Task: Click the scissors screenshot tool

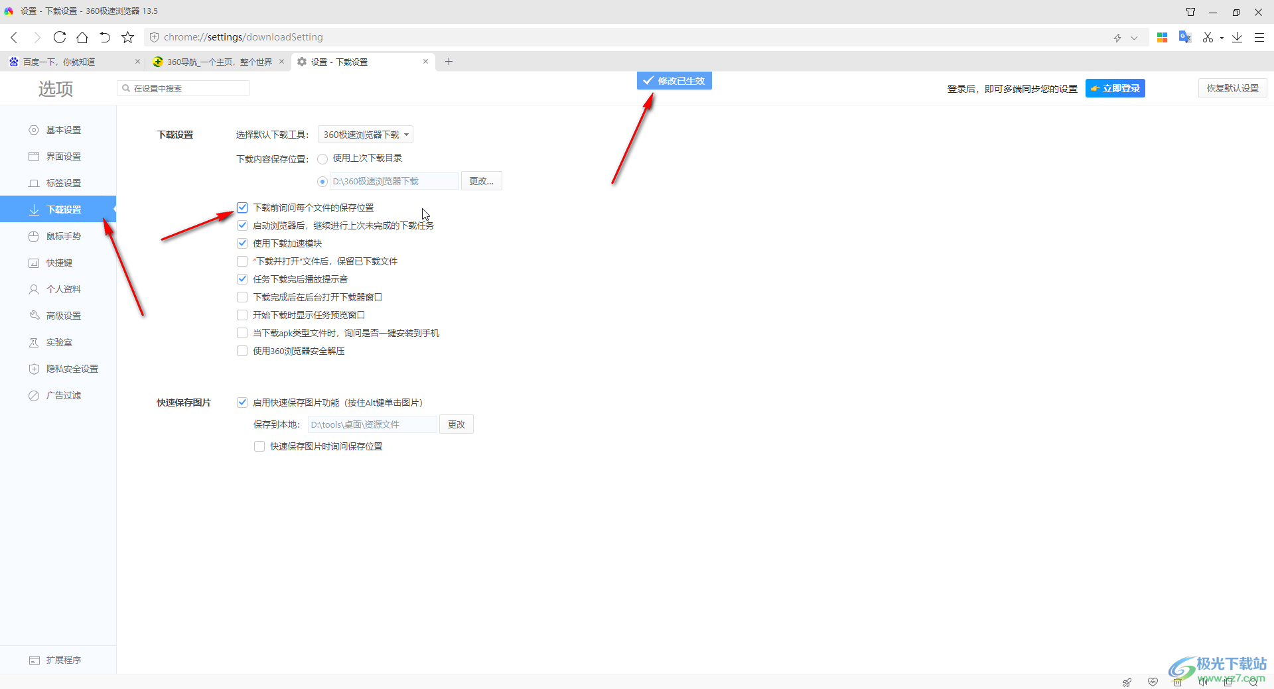Action: pyautogui.click(x=1208, y=37)
